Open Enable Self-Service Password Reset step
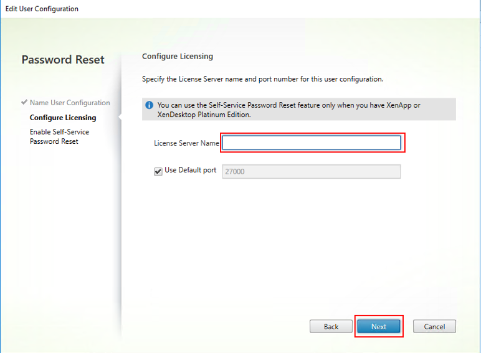Image resolution: width=481 pixels, height=353 pixels. (x=60, y=136)
